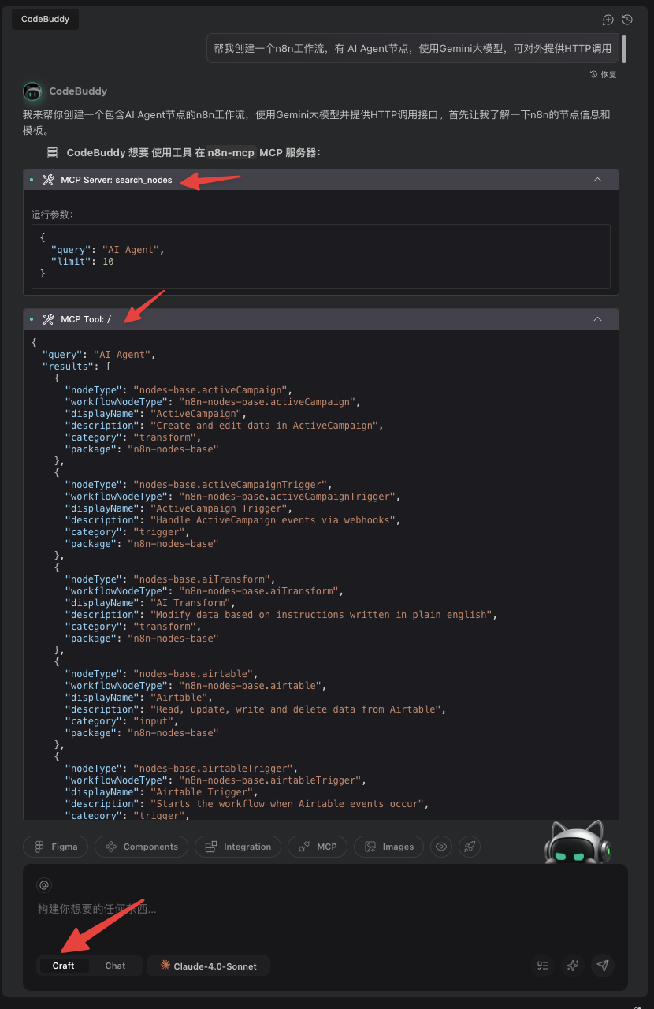This screenshot has width=654, height=1009.
Task: Collapse the MCP Tool result section
Action: [x=597, y=319]
